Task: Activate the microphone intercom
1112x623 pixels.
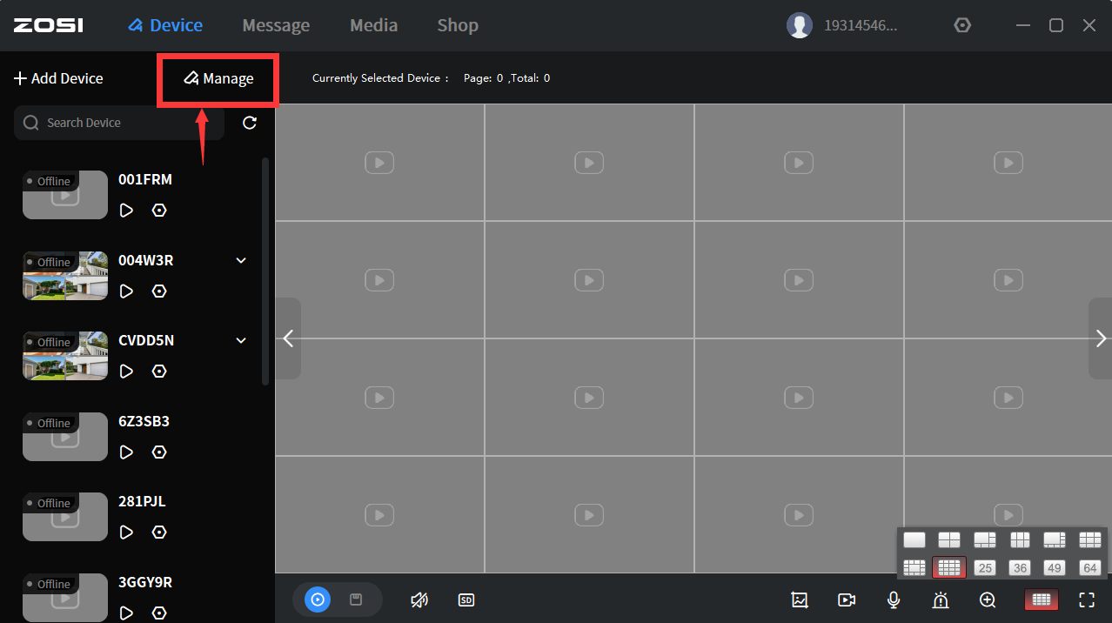Action: (x=894, y=600)
